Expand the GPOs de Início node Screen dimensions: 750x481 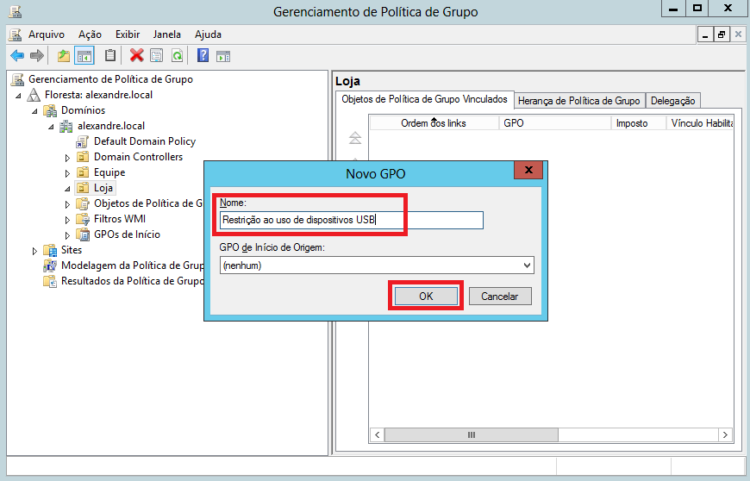coord(67,235)
